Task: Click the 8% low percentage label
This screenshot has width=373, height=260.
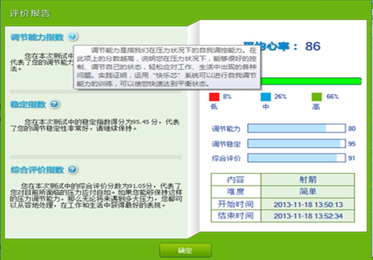Action: 227,96
